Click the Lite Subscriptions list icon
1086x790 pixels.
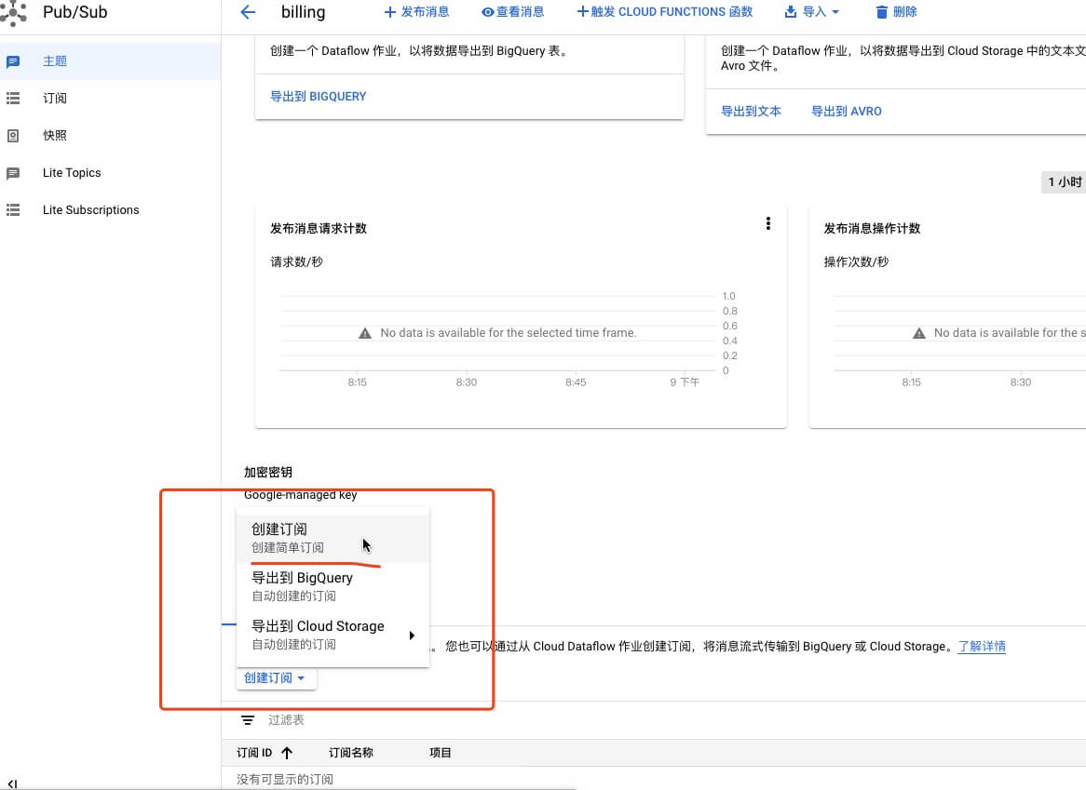[12, 209]
